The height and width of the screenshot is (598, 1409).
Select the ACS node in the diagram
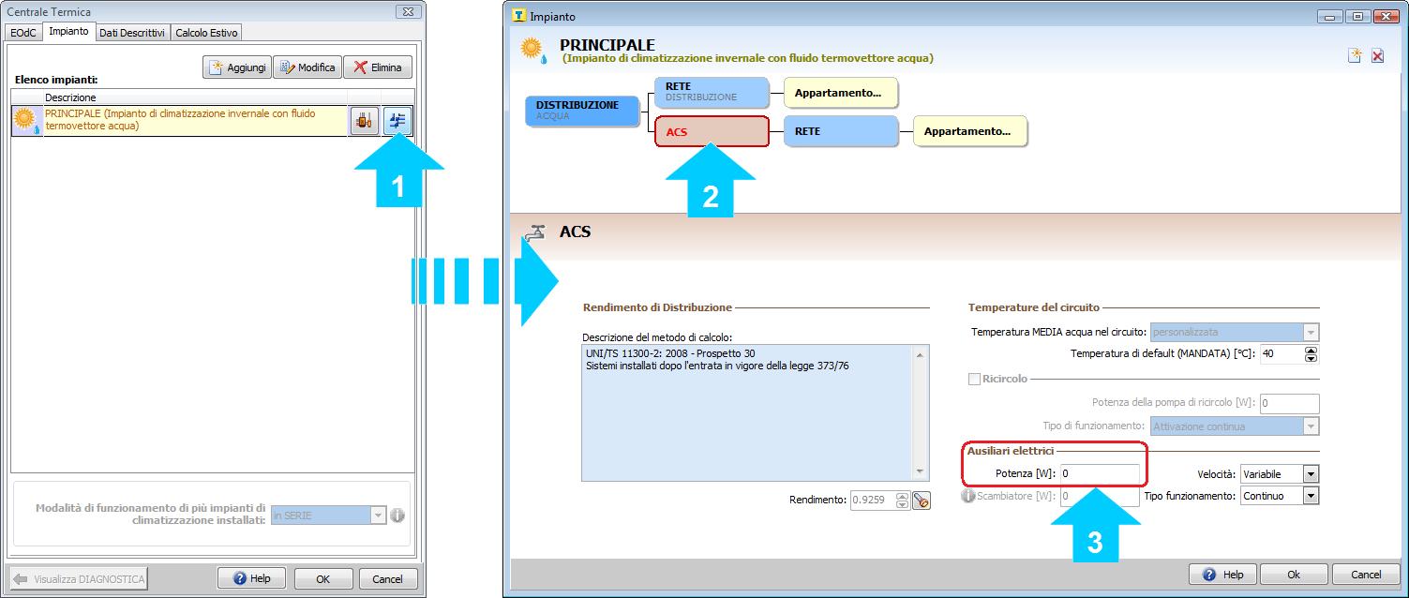click(712, 132)
